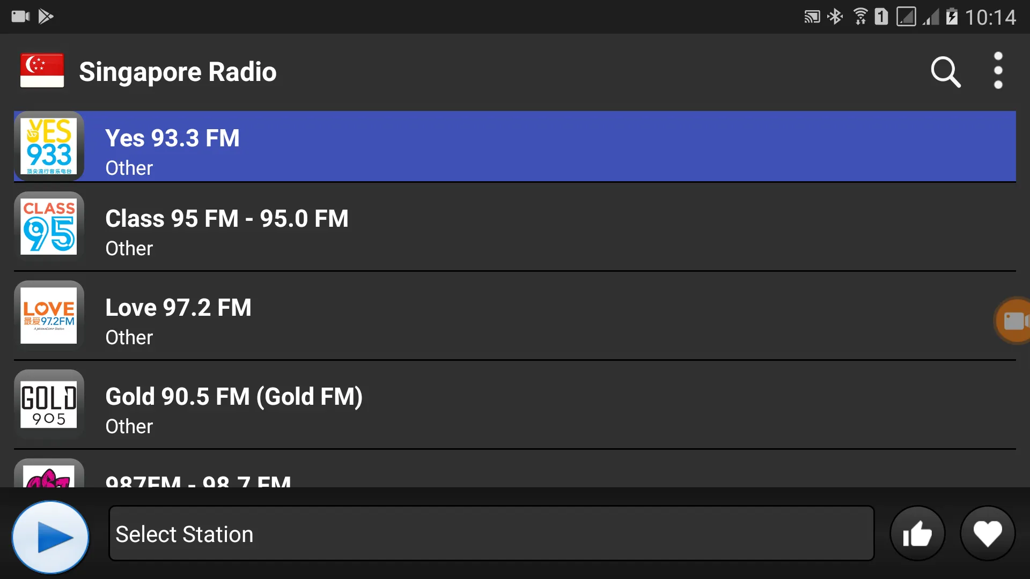Screen dimensions: 1030x579
Task: Open Love 97.2 FM station
Action: pyautogui.click(x=515, y=320)
